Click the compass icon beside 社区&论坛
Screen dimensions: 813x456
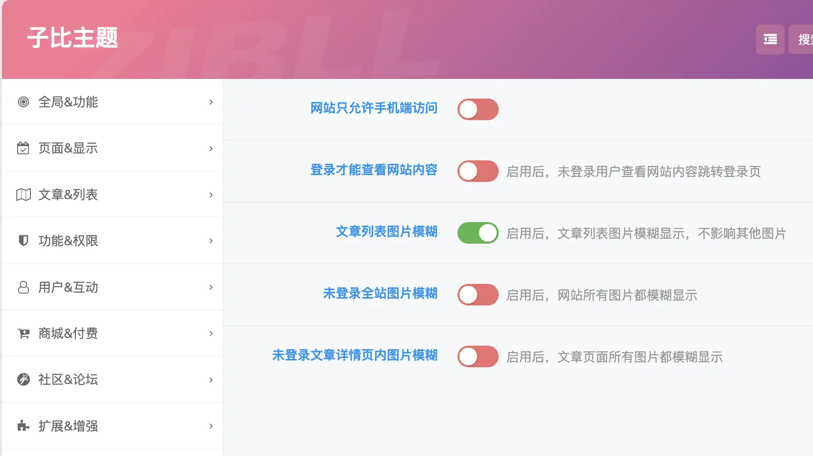(x=23, y=380)
